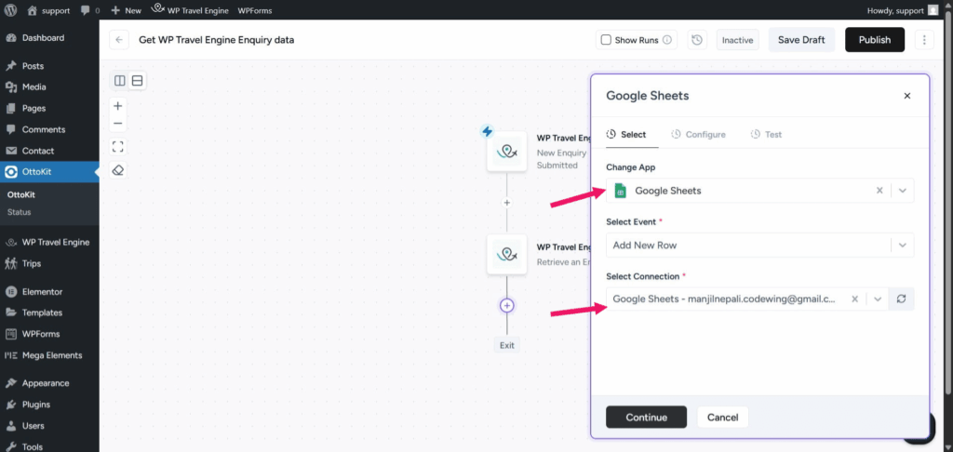Select the Retrieve an Enquiry node
Viewport: 953px width, 452px height.
pyautogui.click(x=507, y=255)
